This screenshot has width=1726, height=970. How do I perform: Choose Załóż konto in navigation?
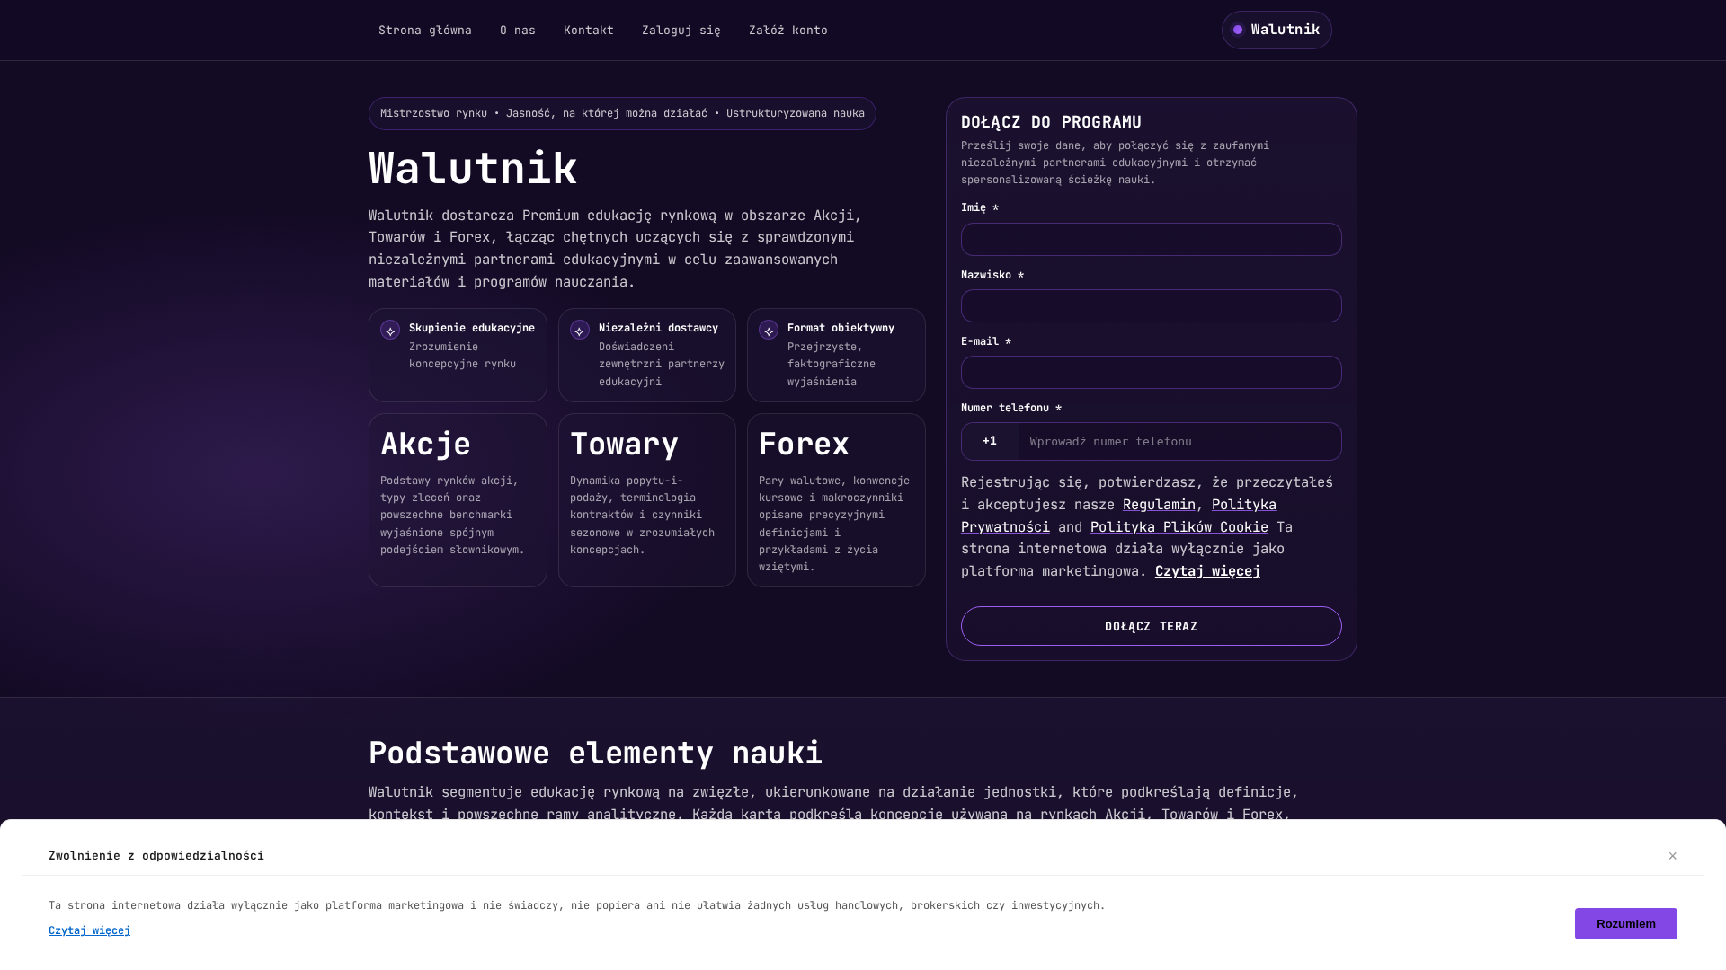point(788,31)
